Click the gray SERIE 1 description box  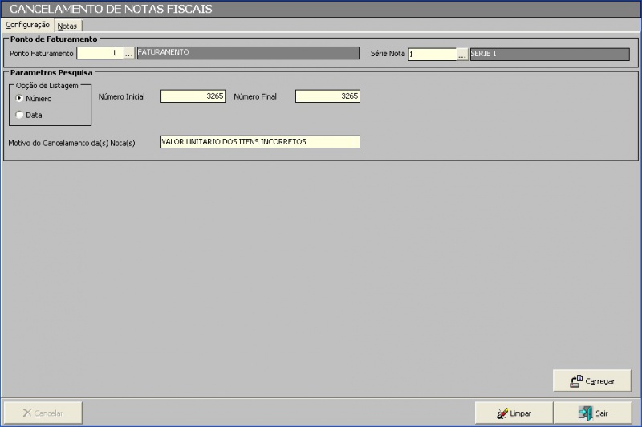point(549,55)
